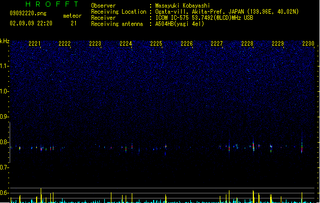
Task: Click the 0.6 frequency axis label
Action: pyautogui.click(x=5, y=193)
